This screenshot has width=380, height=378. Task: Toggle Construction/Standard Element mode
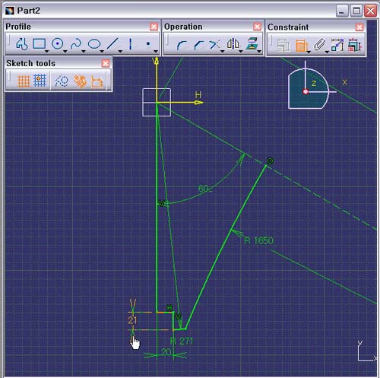(x=62, y=81)
